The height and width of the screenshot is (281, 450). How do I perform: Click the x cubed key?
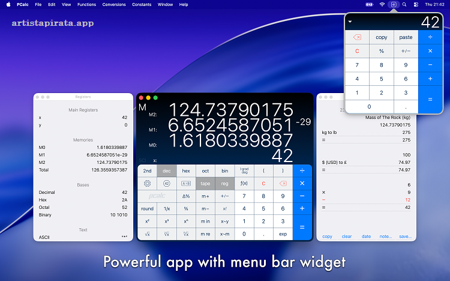pyautogui.click(x=166, y=221)
